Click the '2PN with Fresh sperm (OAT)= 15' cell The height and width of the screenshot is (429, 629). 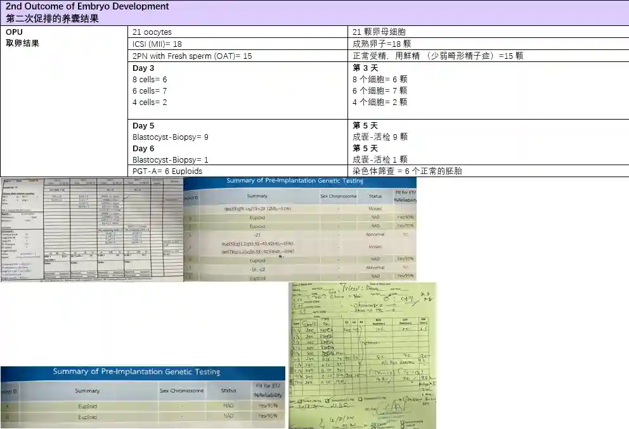pyautogui.click(x=192, y=56)
